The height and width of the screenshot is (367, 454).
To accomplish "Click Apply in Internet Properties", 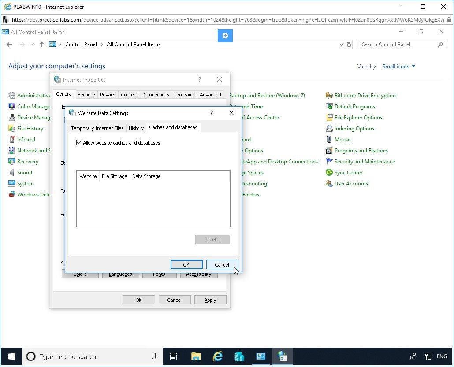I will (210, 300).
